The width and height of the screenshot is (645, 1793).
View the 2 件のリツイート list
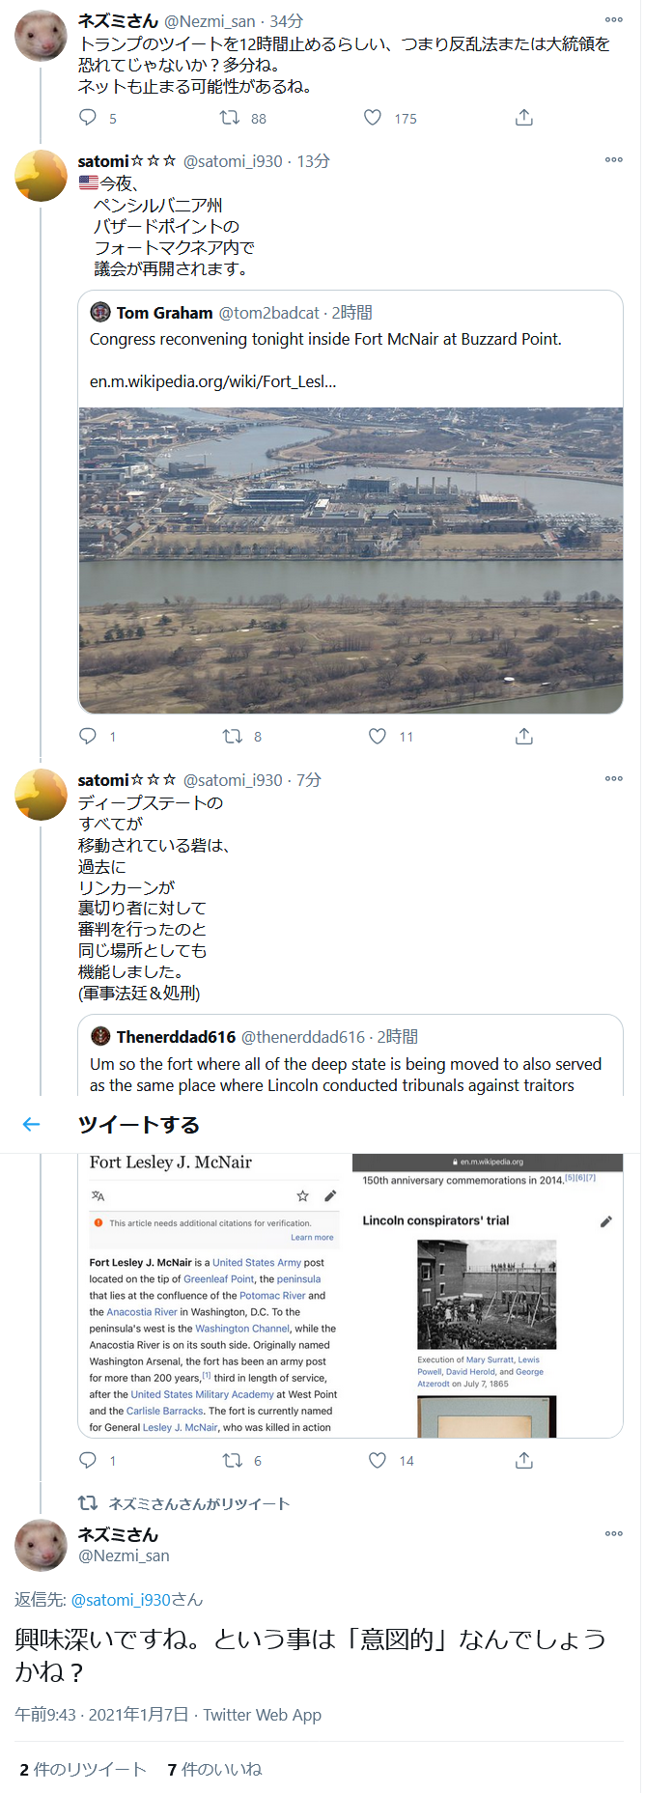(x=83, y=1770)
